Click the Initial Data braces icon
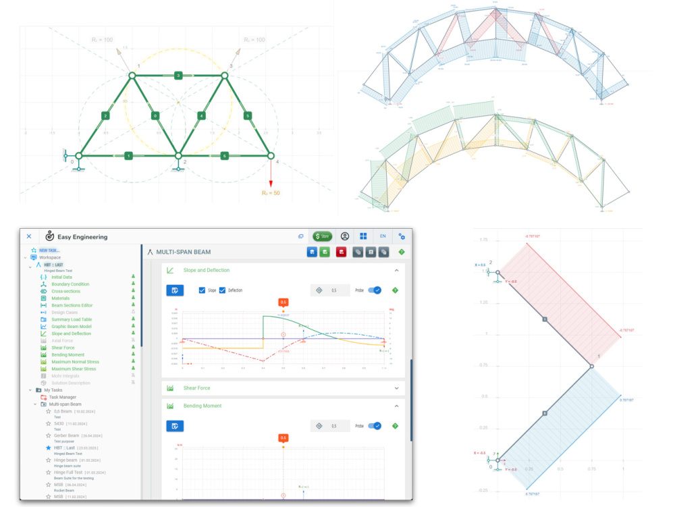The image size is (675, 507). [x=43, y=277]
